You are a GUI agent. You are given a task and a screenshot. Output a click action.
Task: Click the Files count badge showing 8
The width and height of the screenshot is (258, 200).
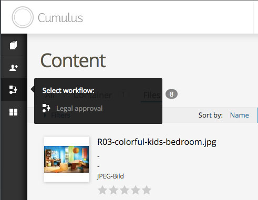pyautogui.click(x=171, y=94)
